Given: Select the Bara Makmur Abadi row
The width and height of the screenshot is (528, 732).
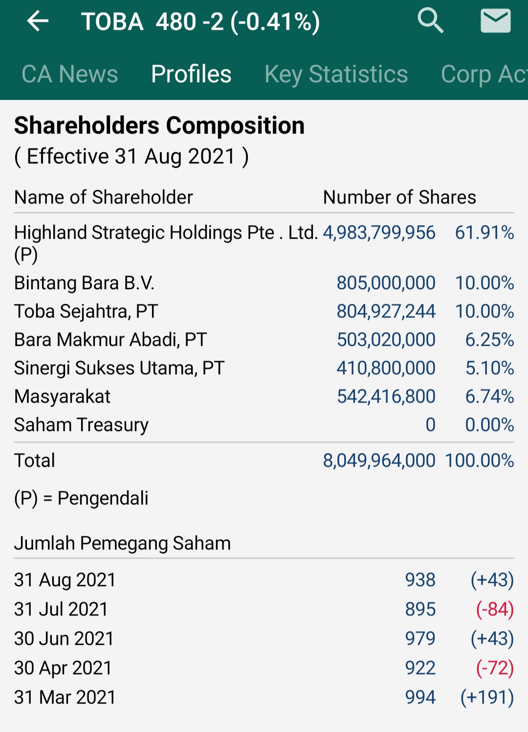Looking at the screenshot, I should click(x=110, y=340).
